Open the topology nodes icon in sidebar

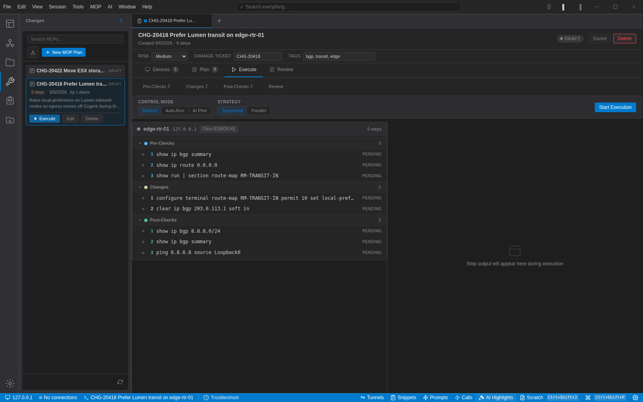(10, 43)
